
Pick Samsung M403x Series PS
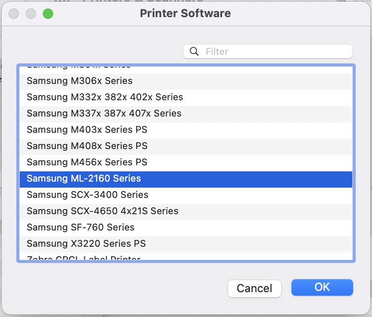[x=186, y=130]
